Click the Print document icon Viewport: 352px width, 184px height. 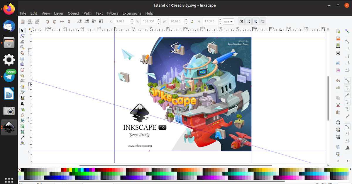[x=338, y=53]
